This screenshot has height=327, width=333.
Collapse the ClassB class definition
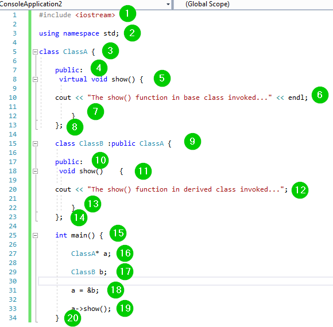click(35, 143)
